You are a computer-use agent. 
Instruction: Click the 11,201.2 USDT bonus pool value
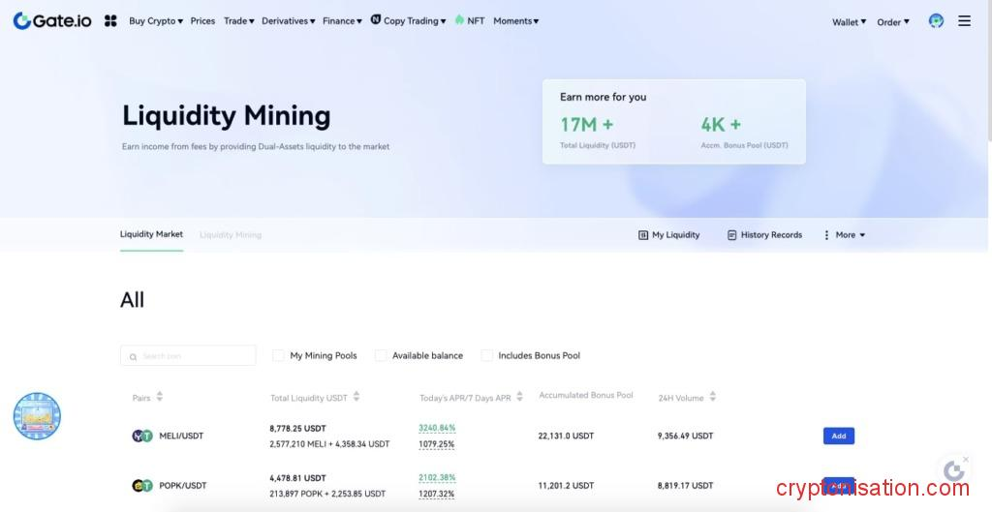[566, 486]
